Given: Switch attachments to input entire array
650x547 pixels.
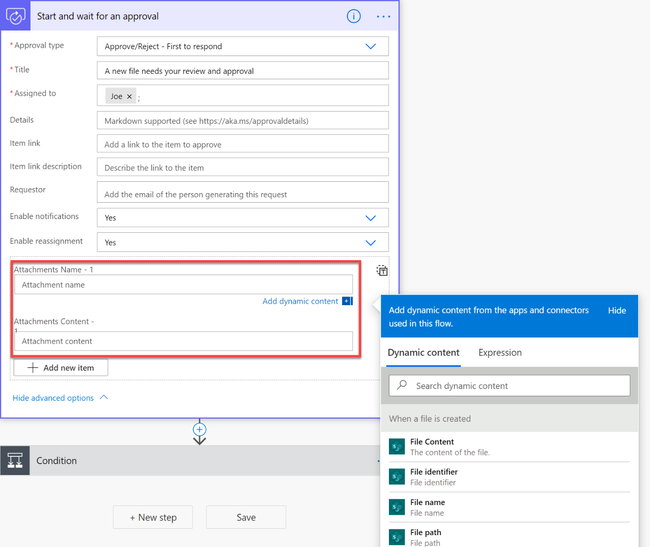Looking at the screenshot, I should click(382, 271).
